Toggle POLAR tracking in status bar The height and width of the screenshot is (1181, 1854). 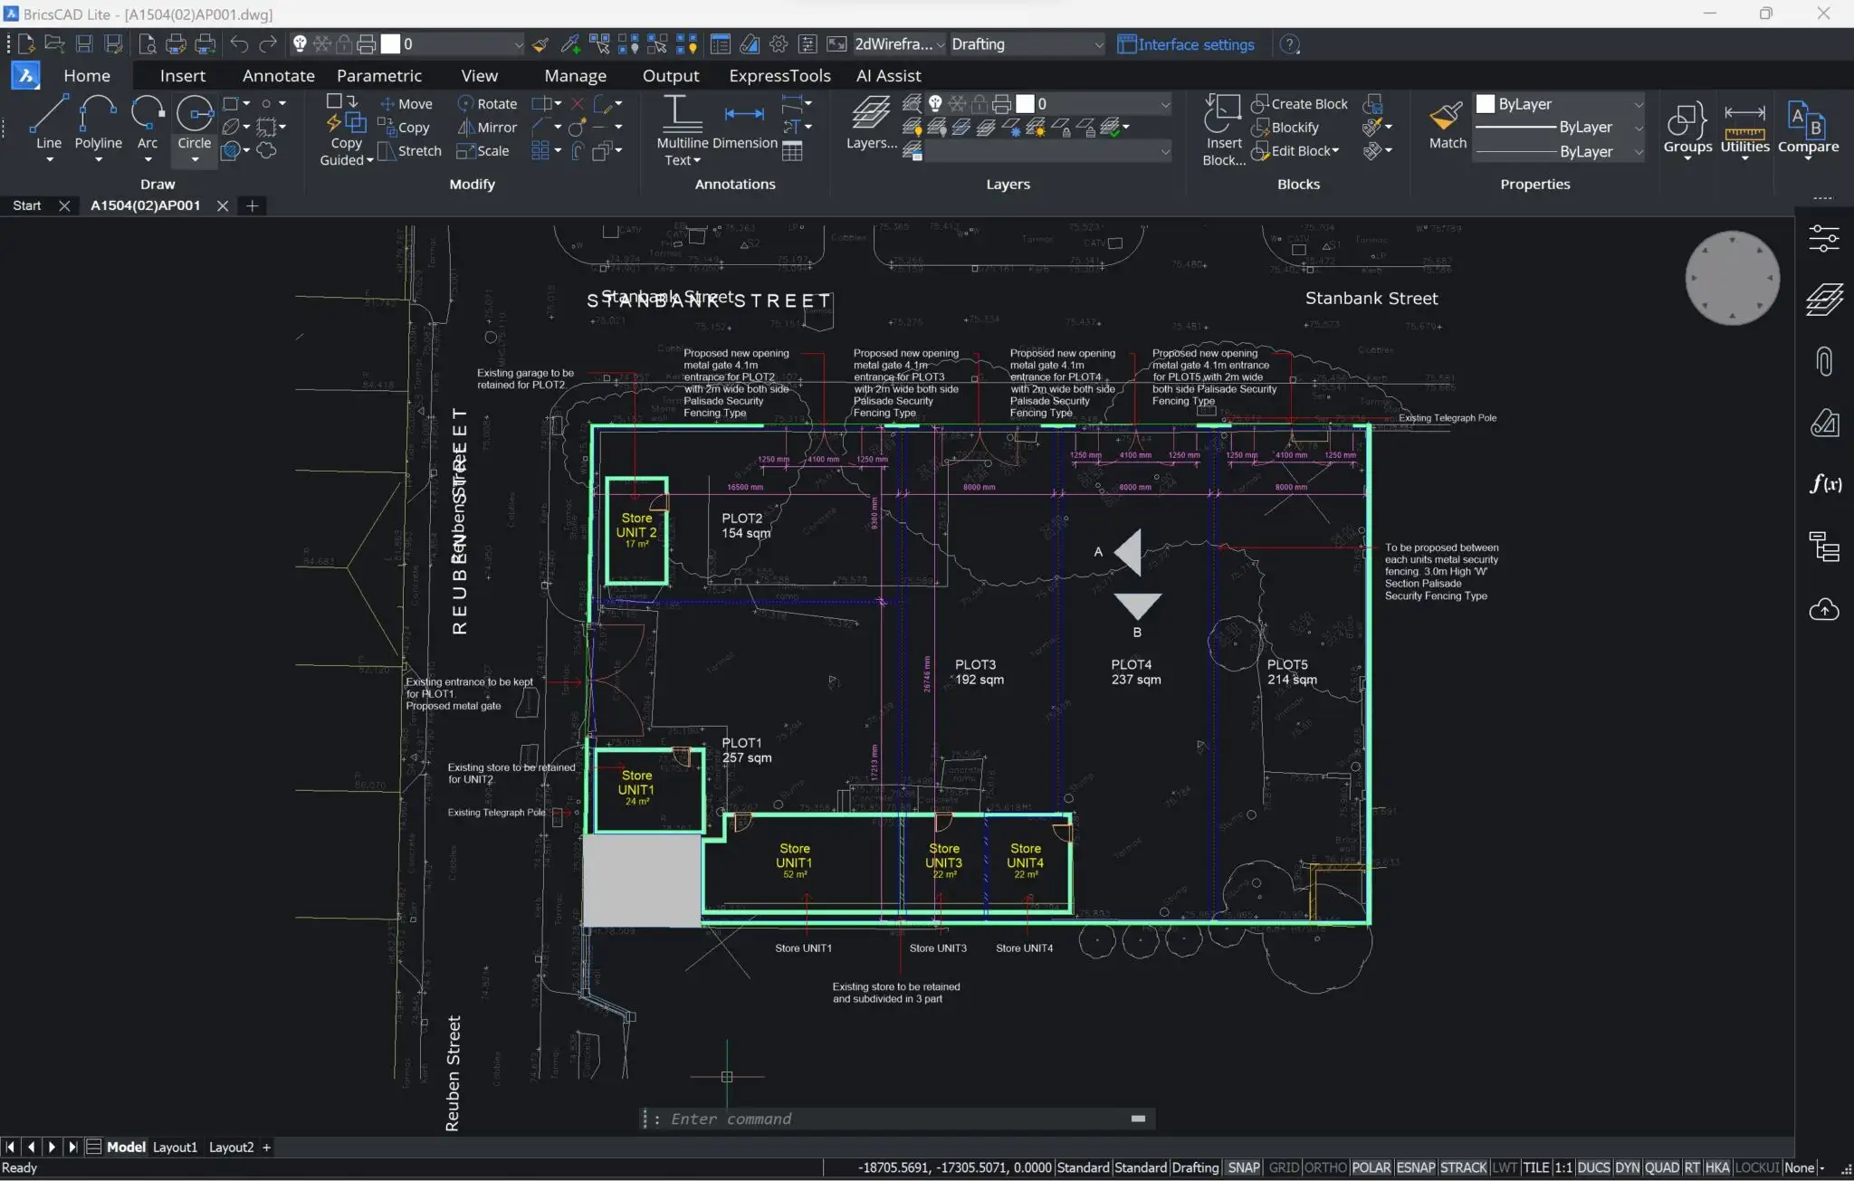coord(1371,1167)
